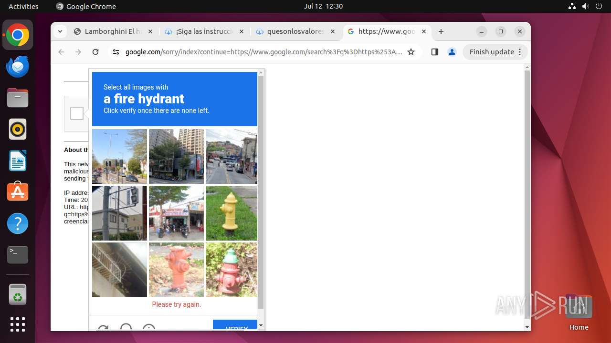Close the ¡Siga las instrucciones tab
This screenshot has height=343, width=611.
[241, 31]
